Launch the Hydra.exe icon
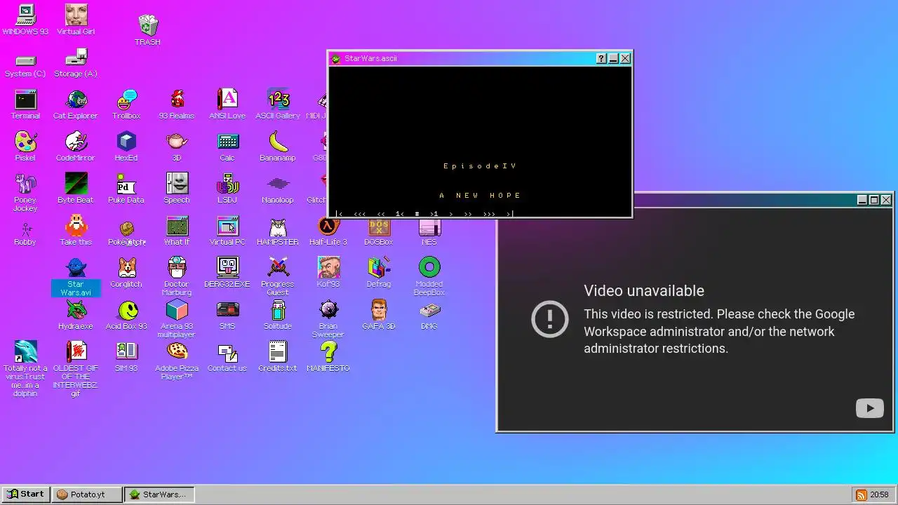This screenshot has width=898, height=505. 76,315
